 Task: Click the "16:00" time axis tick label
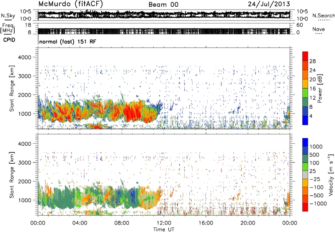point(206,223)
